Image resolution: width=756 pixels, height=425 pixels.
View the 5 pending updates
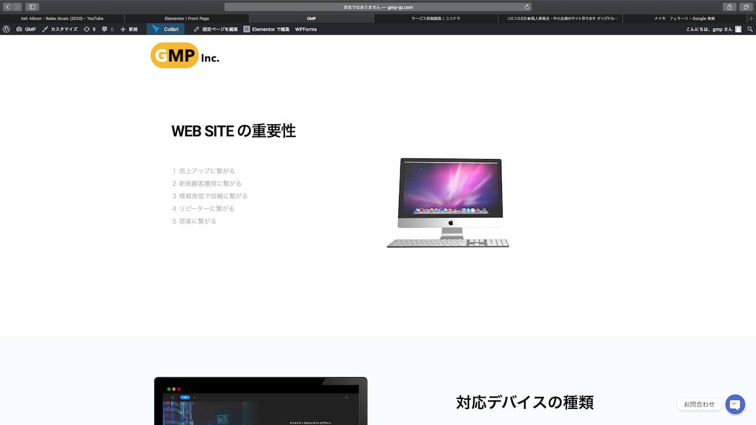pyautogui.click(x=90, y=29)
